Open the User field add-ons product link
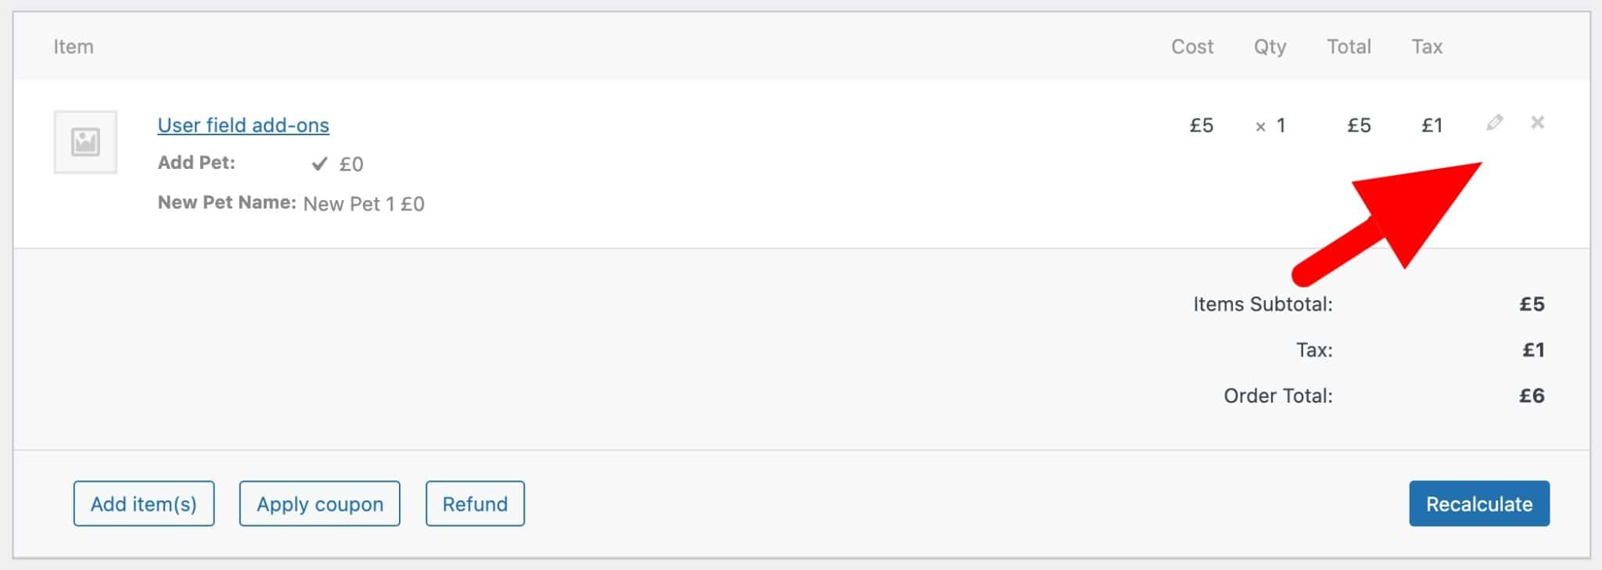The height and width of the screenshot is (570, 1602). [x=242, y=125]
